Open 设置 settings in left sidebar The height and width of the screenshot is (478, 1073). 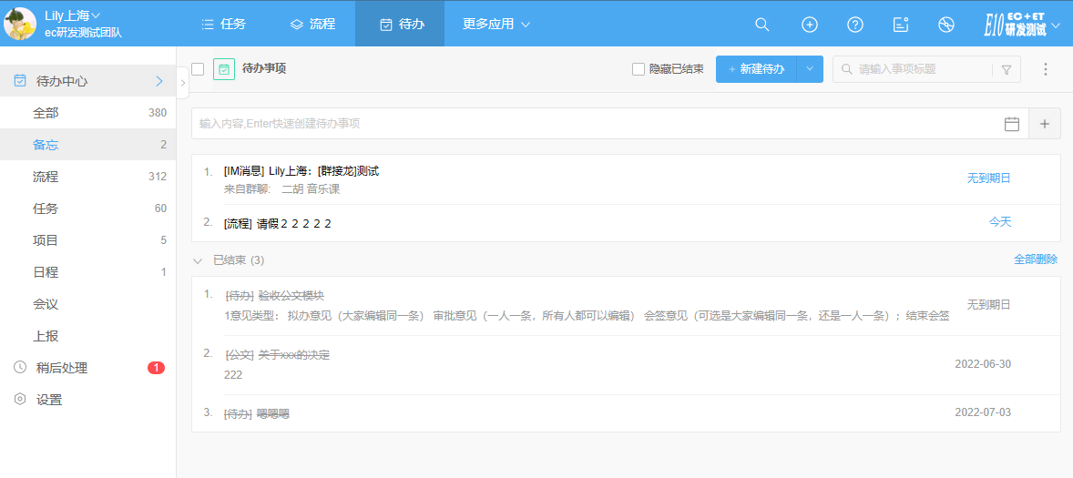49,400
